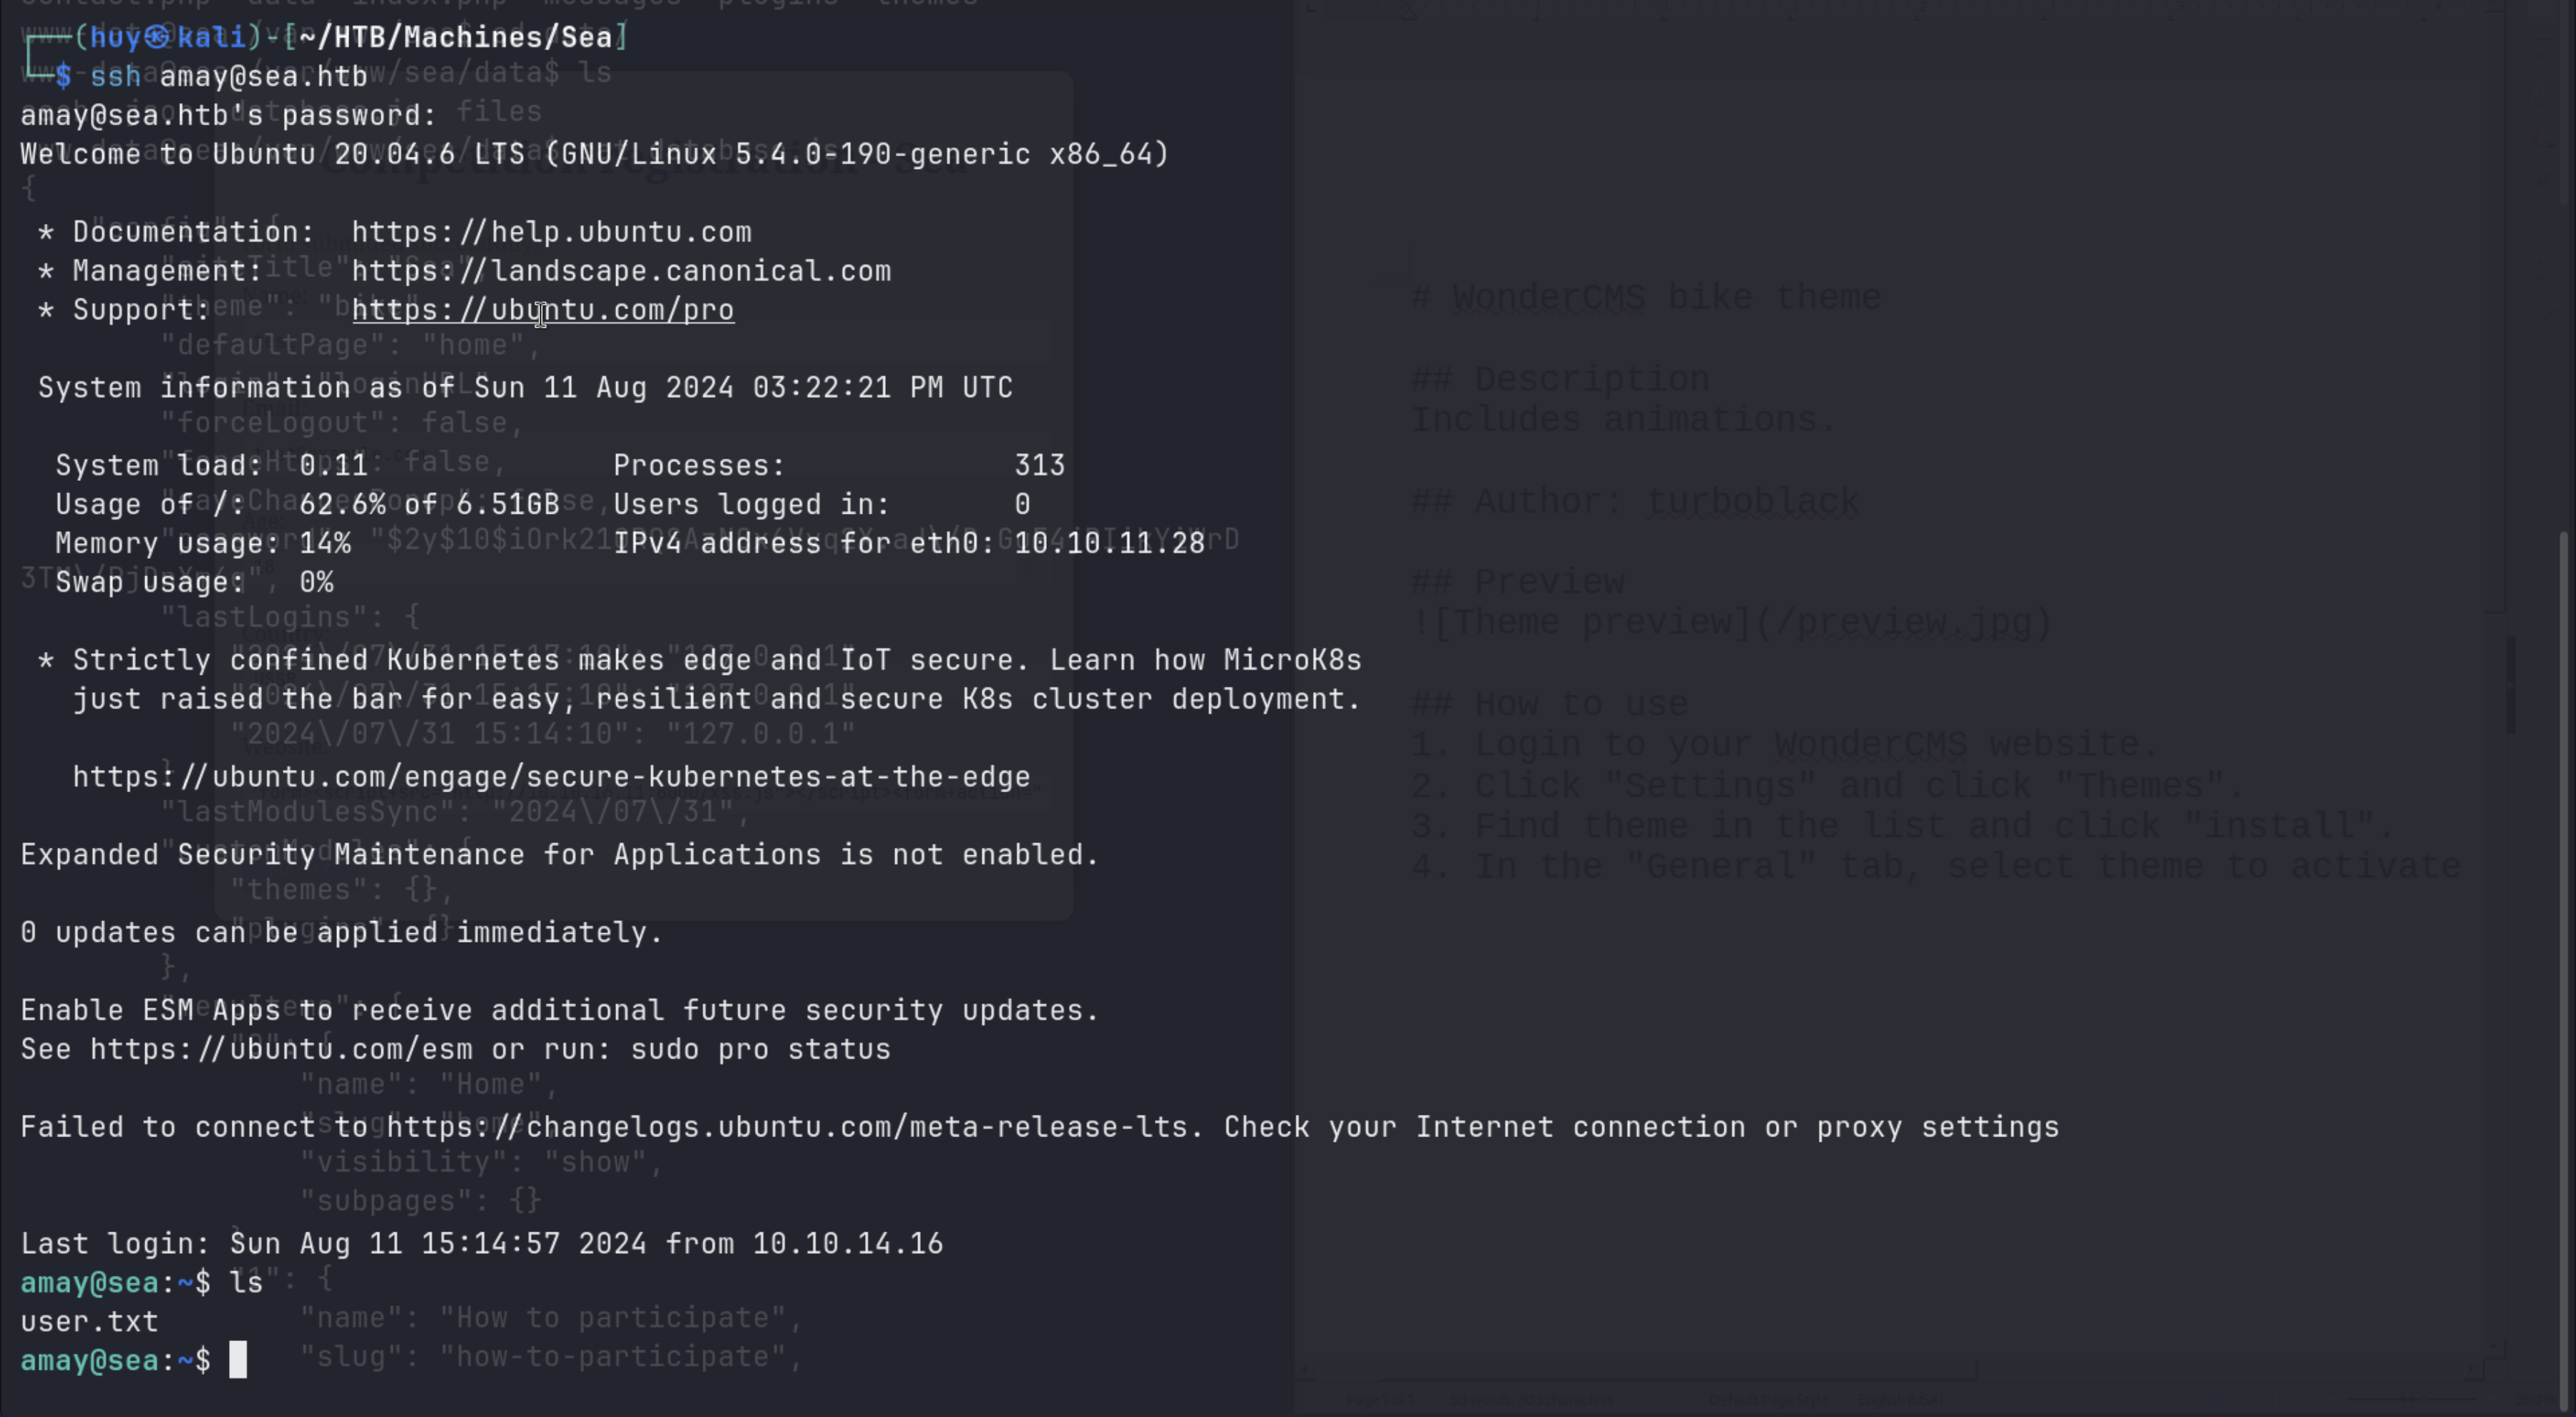Click the ~/HTB/Machines/Sea path in prompt
This screenshot has height=1417, width=2576.
455,37
